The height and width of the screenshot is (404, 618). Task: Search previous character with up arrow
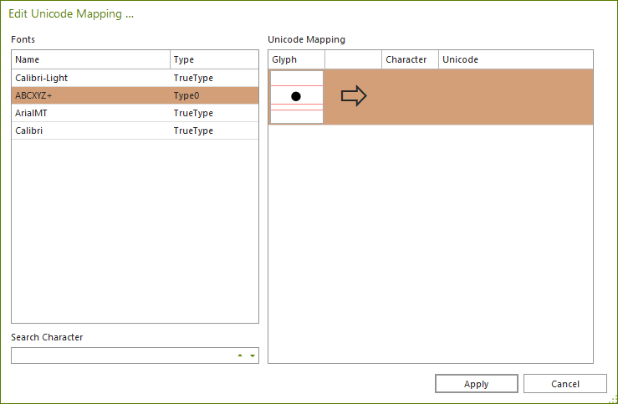240,355
